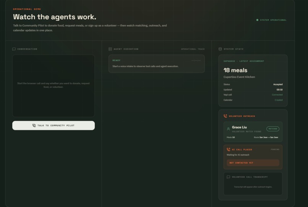Click the empty conversation placeholder message

pos(53,85)
